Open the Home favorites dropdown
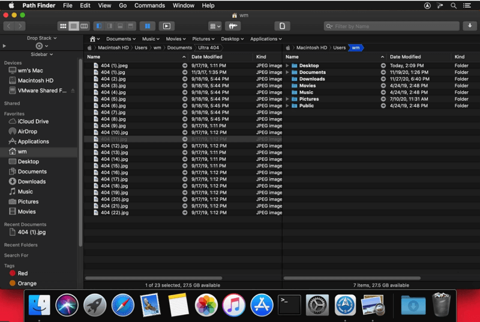 (95, 39)
